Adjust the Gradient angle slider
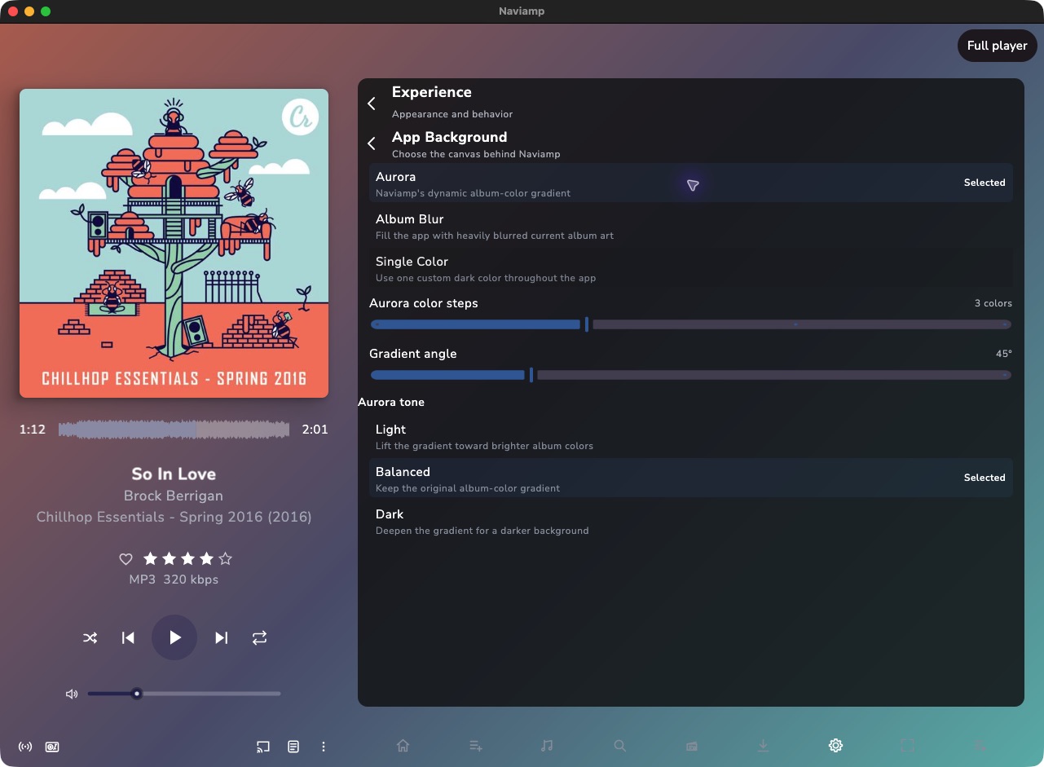This screenshot has width=1044, height=767. (691, 375)
